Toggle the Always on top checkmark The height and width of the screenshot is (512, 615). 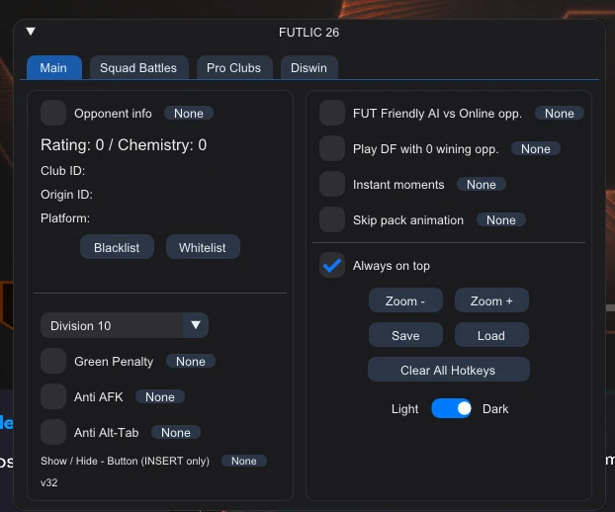point(332,266)
